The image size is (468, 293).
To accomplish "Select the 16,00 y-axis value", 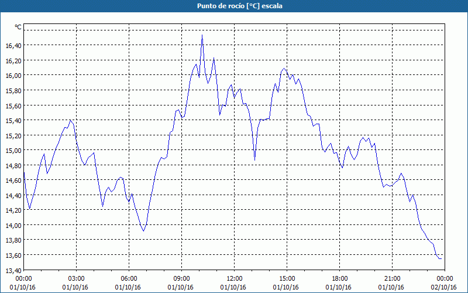I will pyautogui.click(x=13, y=76).
